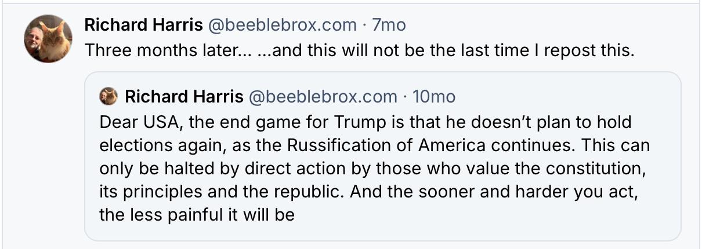This screenshot has height=249, width=702.
Task: Click the @beeblebrox.com handle on the top post
Action: 281,25
